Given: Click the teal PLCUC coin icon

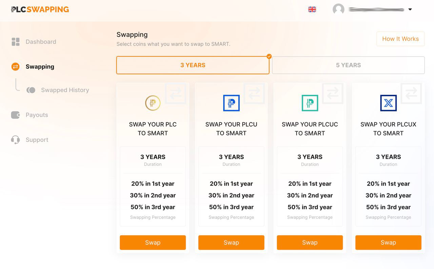Looking at the screenshot, I should tap(310, 103).
